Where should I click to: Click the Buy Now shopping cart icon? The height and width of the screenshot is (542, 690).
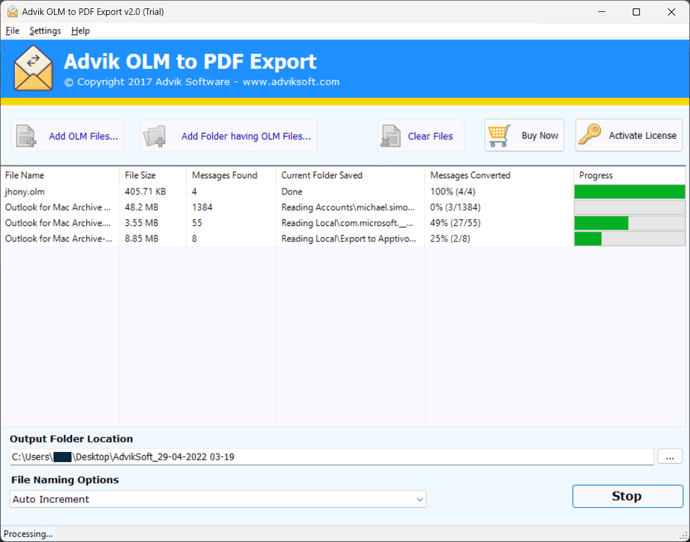pos(499,135)
